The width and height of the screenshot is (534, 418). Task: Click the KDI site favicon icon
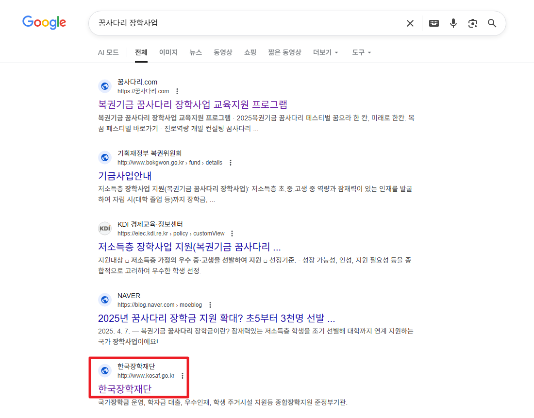105,228
